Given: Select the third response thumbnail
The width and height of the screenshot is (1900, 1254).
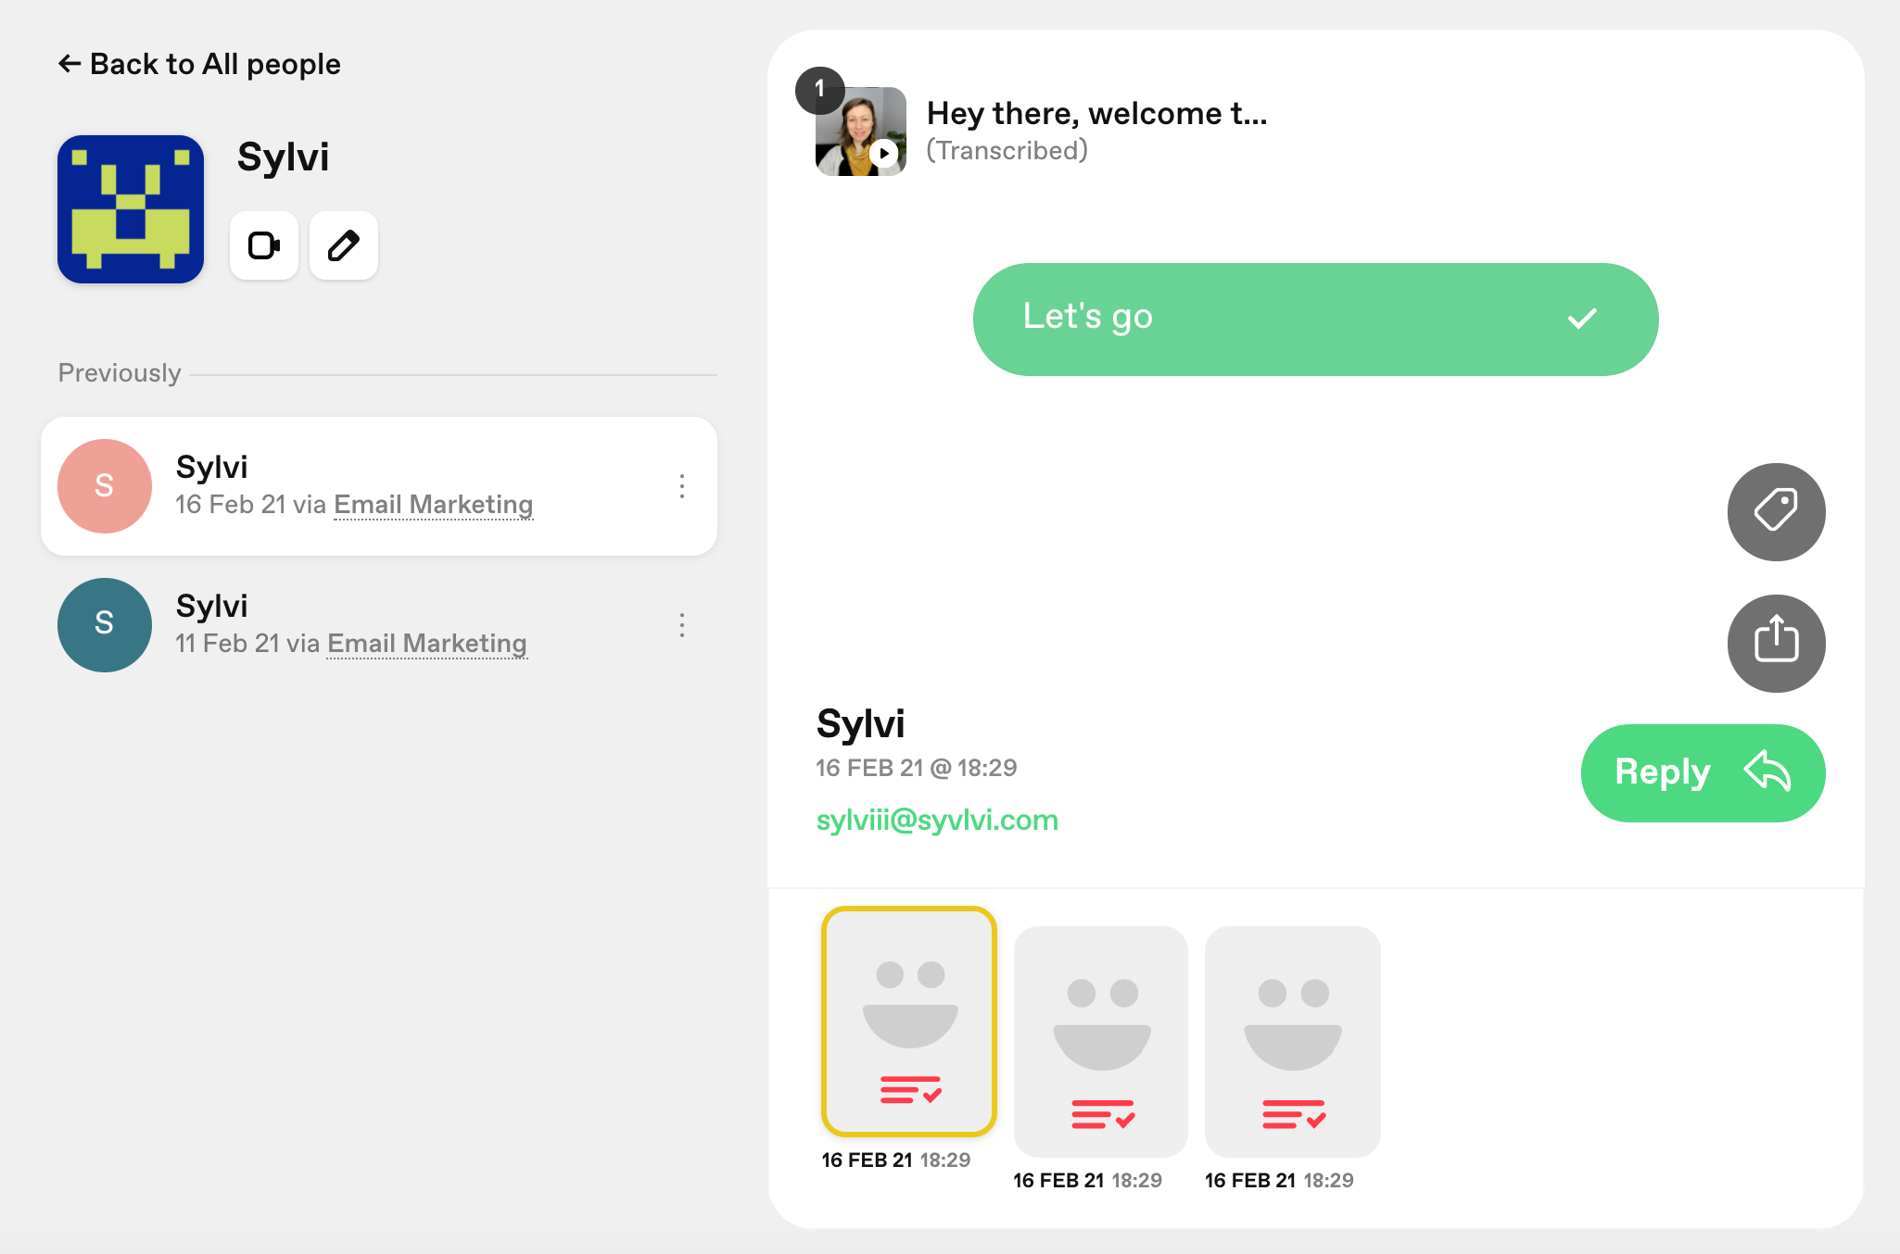Looking at the screenshot, I should click(1293, 1041).
